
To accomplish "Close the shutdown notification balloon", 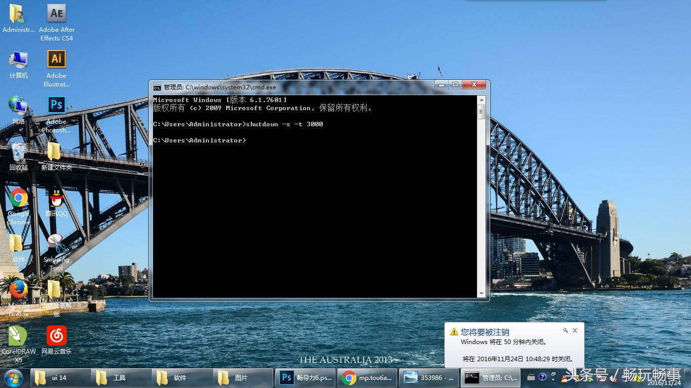I will tap(575, 330).
